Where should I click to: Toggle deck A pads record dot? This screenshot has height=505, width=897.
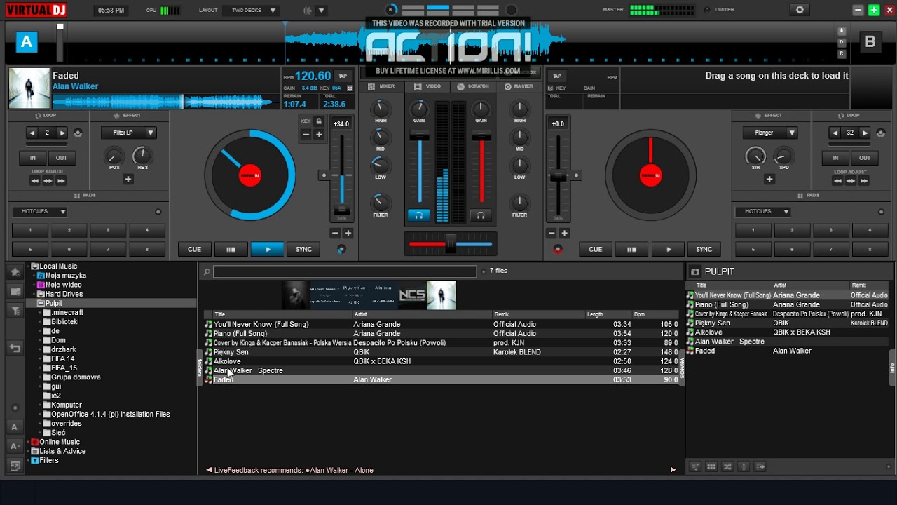tap(158, 212)
